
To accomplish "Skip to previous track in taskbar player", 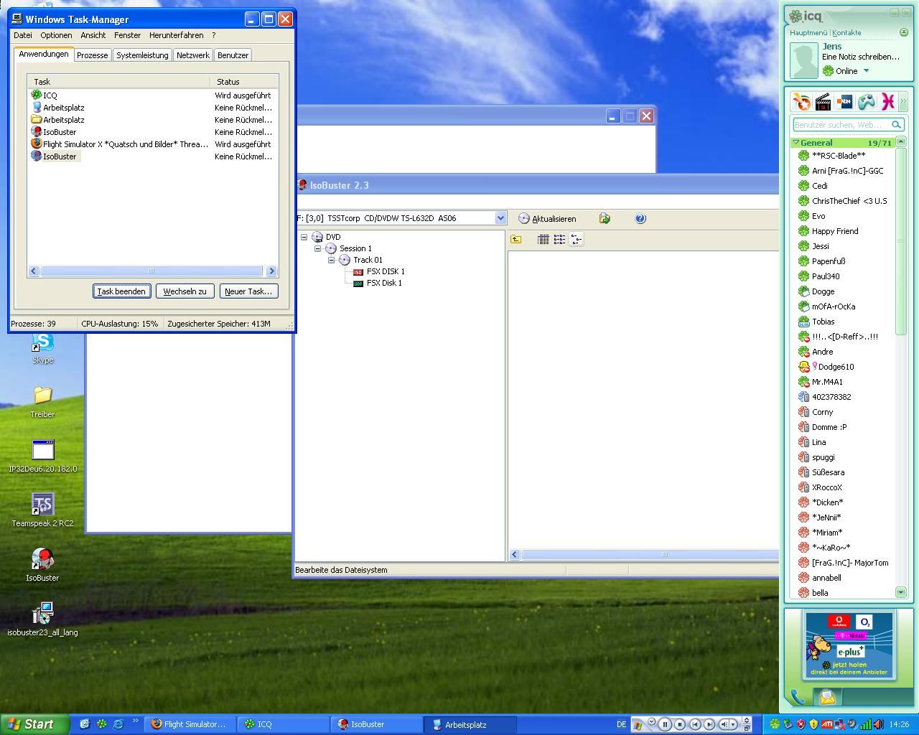I will click(695, 724).
